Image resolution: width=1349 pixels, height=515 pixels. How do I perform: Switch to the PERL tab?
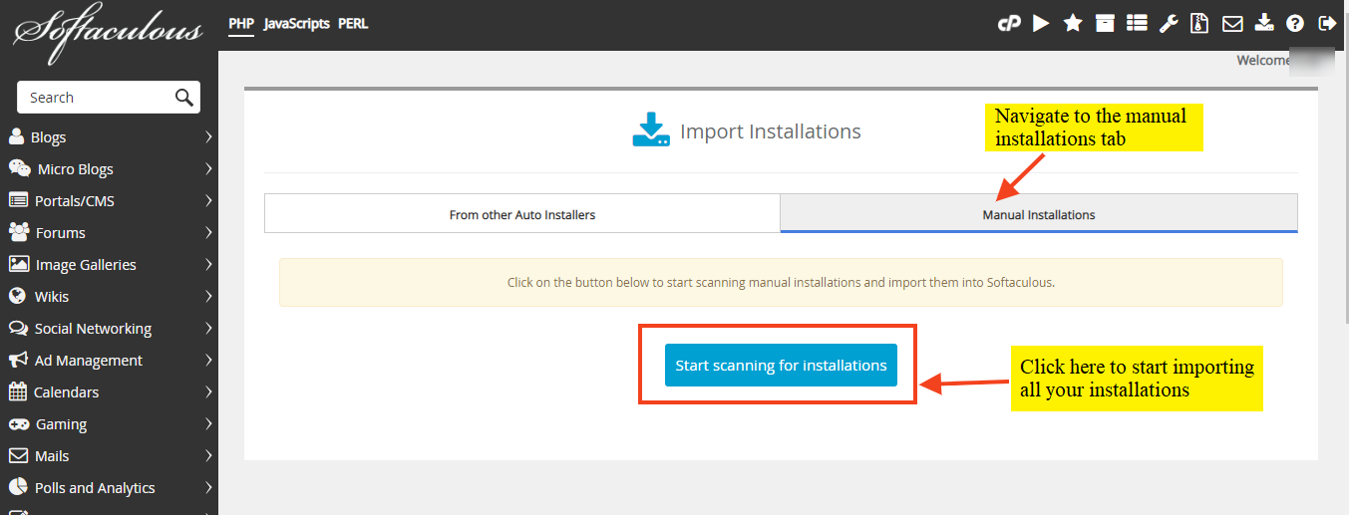[x=353, y=23]
